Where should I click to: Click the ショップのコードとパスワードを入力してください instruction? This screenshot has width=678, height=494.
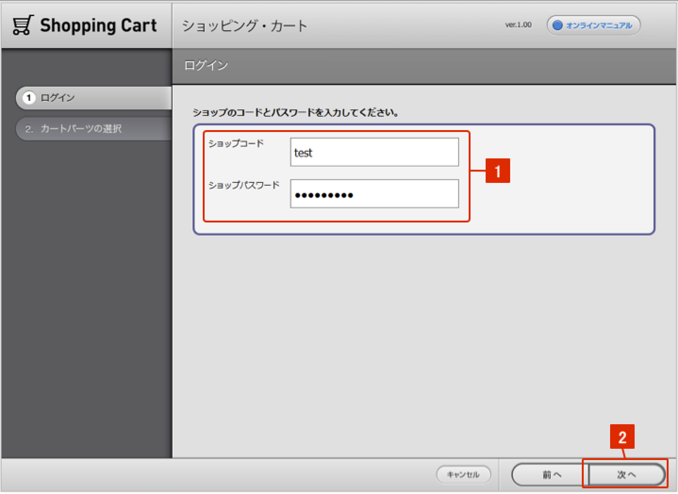296,113
